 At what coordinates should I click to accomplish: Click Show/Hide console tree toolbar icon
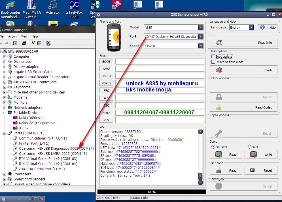click(x=15, y=43)
